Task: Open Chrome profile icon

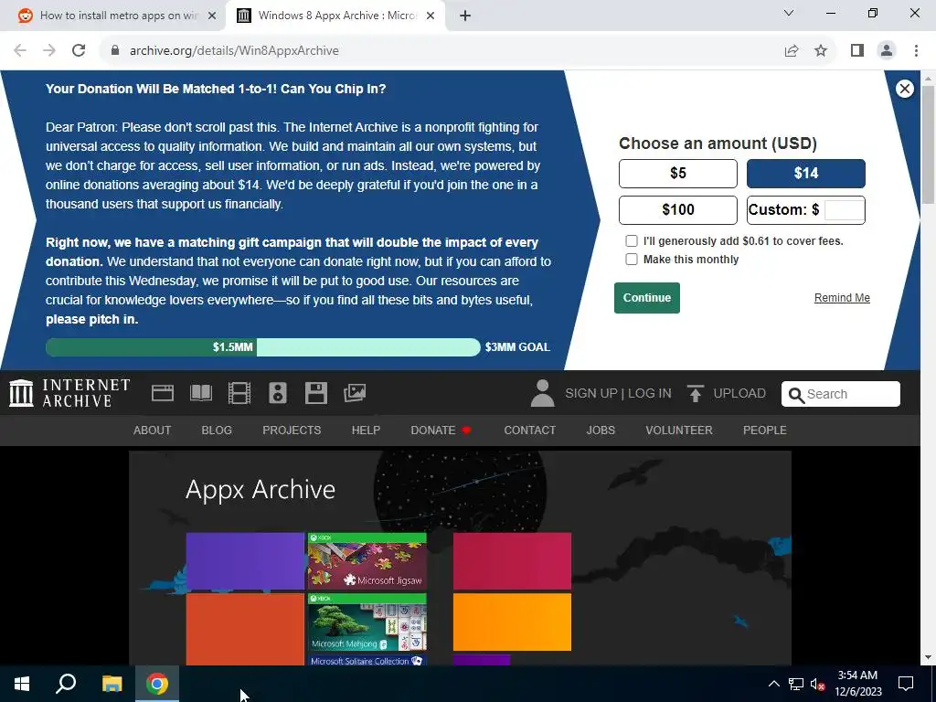Action: [x=887, y=51]
